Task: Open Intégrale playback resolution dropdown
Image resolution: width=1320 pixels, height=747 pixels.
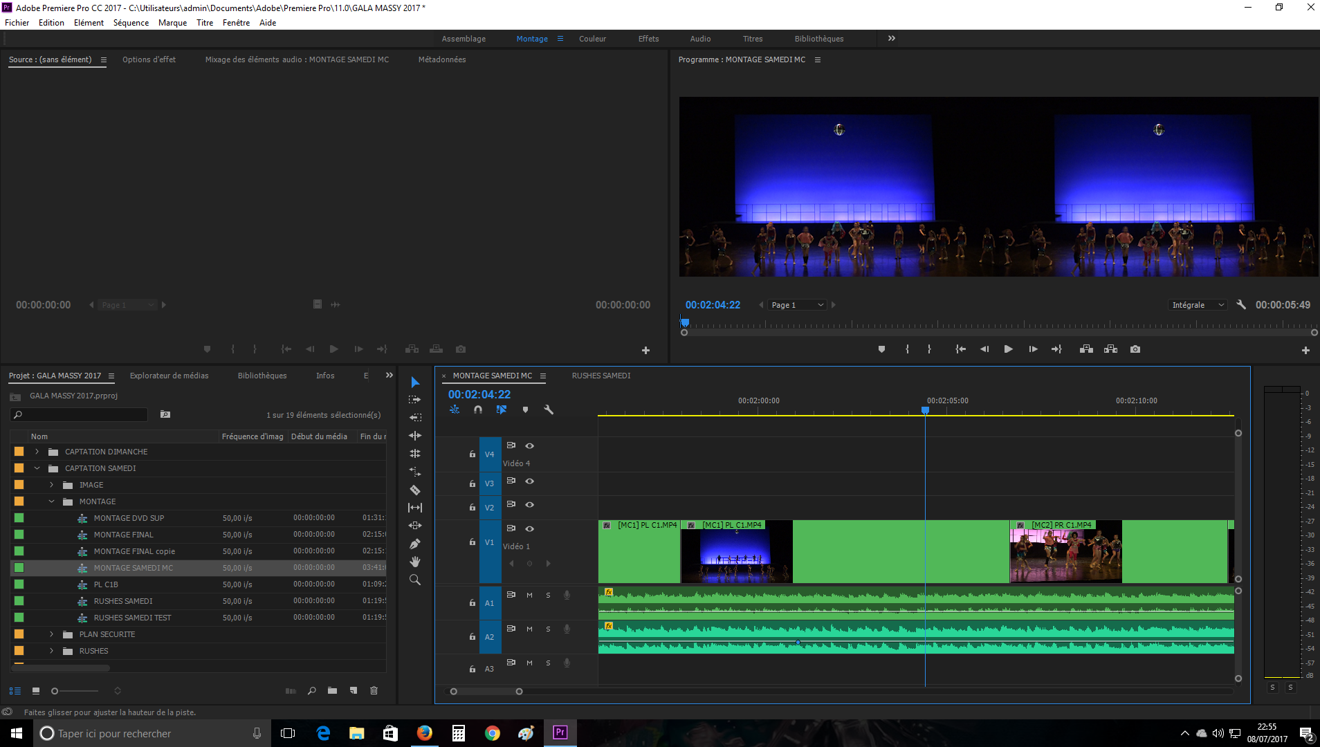Action: coord(1198,305)
